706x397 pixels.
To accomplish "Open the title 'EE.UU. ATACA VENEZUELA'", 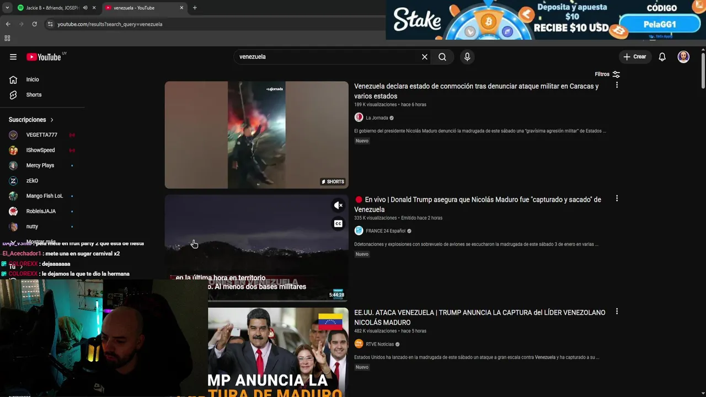I will (x=479, y=318).
